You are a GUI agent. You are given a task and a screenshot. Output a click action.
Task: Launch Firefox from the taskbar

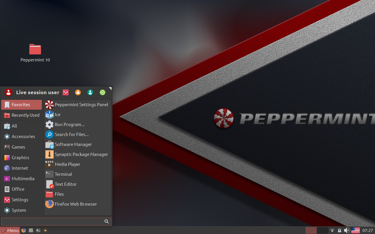click(x=23, y=230)
